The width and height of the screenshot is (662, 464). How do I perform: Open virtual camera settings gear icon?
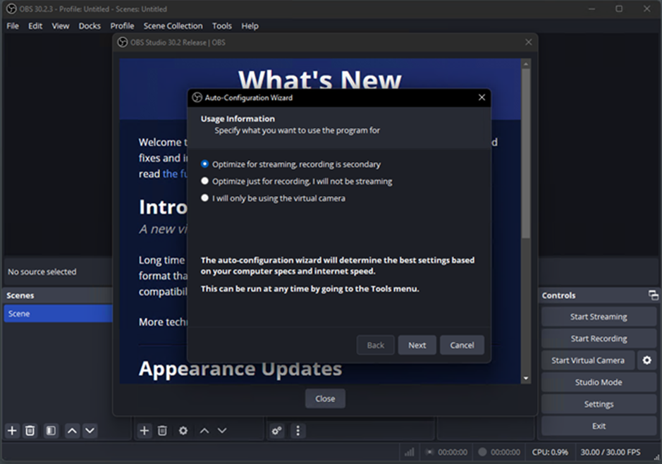coord(646,360)
